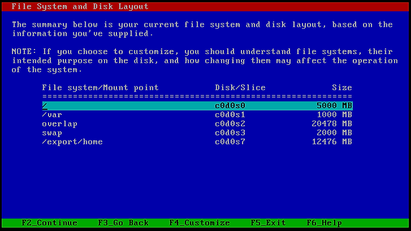Image resolution: width=411 pixels, height=231 pixels.
Task: Click the "File System and Disk Layout" title
Action: coord(80,6)
